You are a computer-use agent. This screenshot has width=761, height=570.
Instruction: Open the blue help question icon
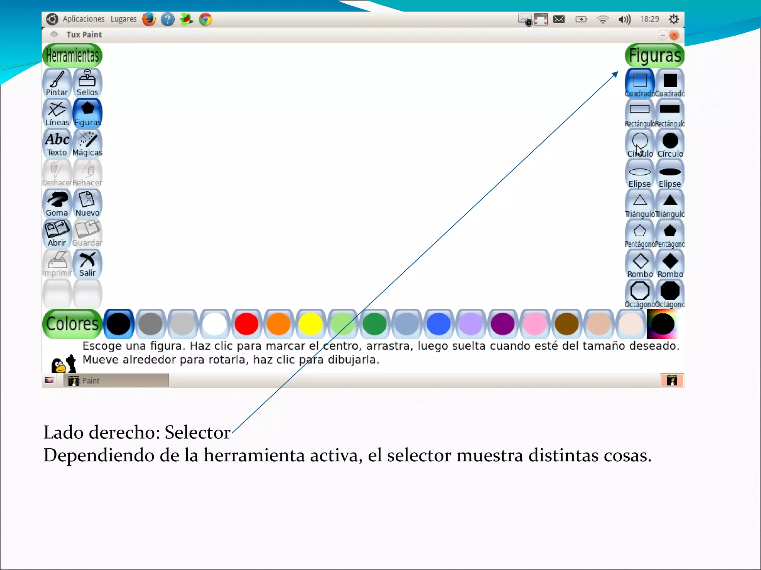(x=168, y=19)
